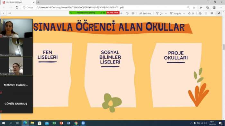Click the address bar file path
Viewport: 225px width, 126px height.
coord(80,7)
